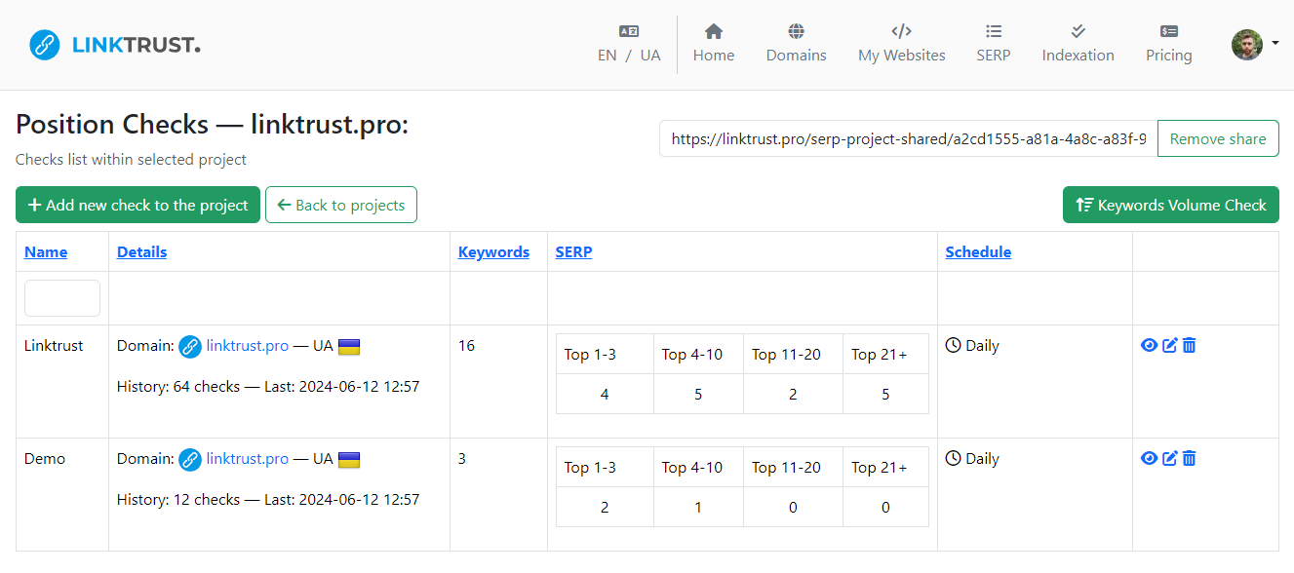Edit the Linktrust check
The width and height of the screenshot is (1294, 573).
point(1170,345)
